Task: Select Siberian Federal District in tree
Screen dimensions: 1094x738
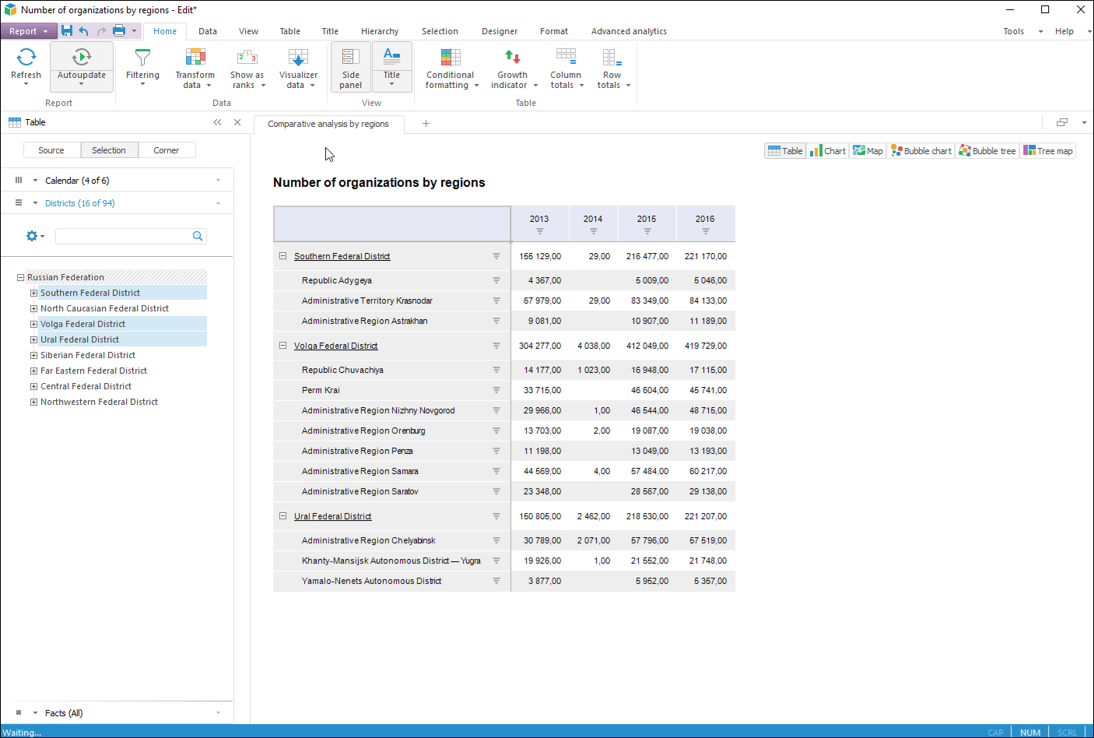Action: tap(88, 356)
